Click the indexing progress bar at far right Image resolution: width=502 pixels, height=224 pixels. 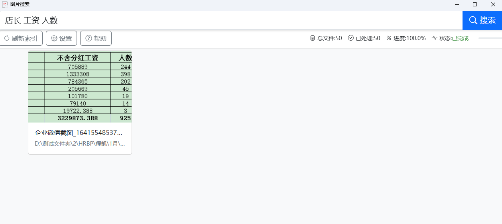coord(490,38)
